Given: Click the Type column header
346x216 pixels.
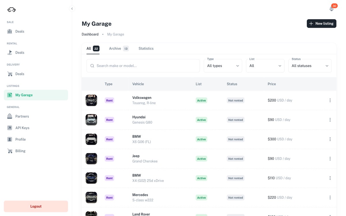Looking at the screenshot, I should [x=108, y=84].
